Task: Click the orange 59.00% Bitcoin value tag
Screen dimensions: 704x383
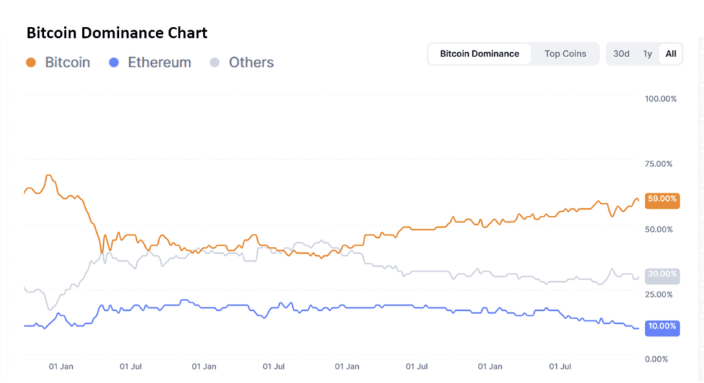Action: (663, 199)
